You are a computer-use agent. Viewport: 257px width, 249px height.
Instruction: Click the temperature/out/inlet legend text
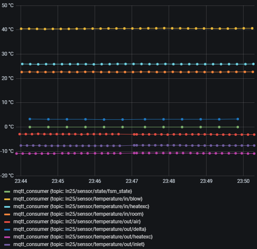pos(79,244)
